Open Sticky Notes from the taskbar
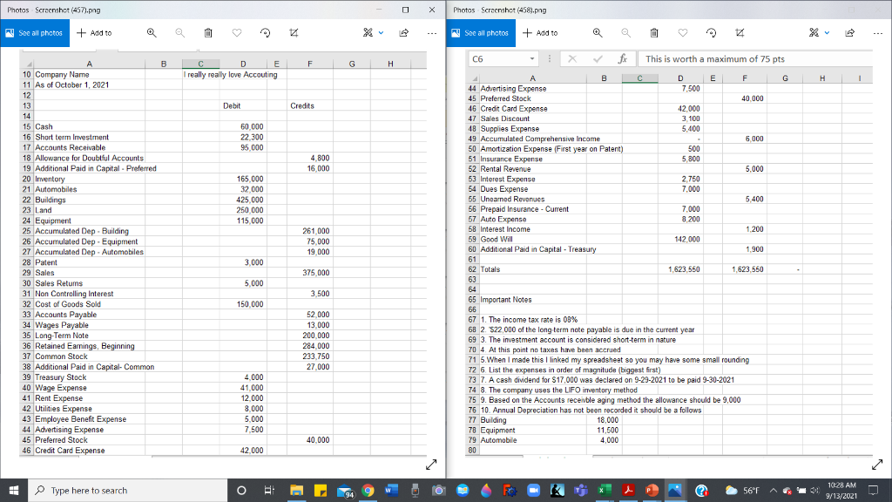 pyautogui.click(x=321, y=490)
